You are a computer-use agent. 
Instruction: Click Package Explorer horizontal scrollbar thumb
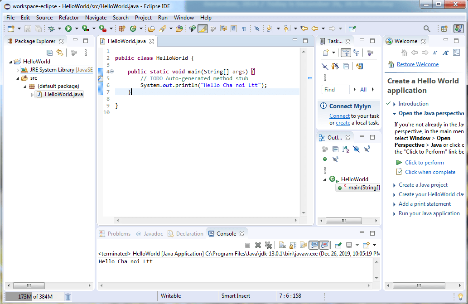29,285
